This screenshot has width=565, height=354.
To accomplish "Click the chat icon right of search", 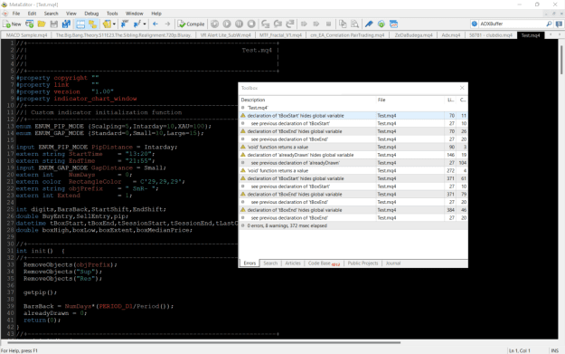I will coord(559,24).
